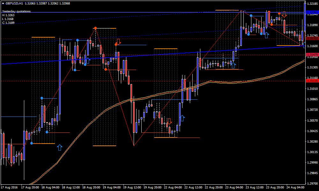Click the 'Yesterday quotations:' text label
This screenshot has height=191, width=319.
point(17,11)
